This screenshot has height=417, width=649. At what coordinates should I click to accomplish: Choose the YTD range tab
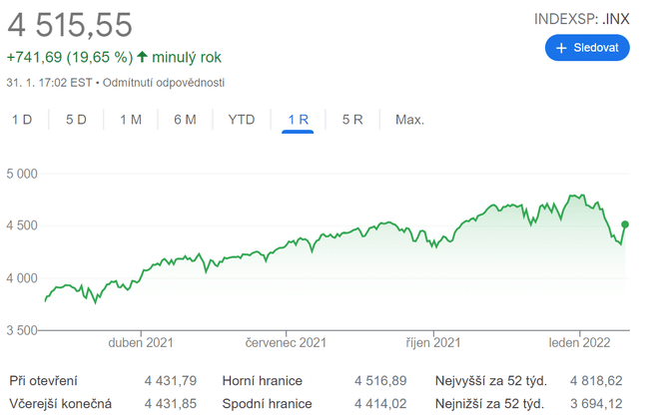[x=242, y=120]
